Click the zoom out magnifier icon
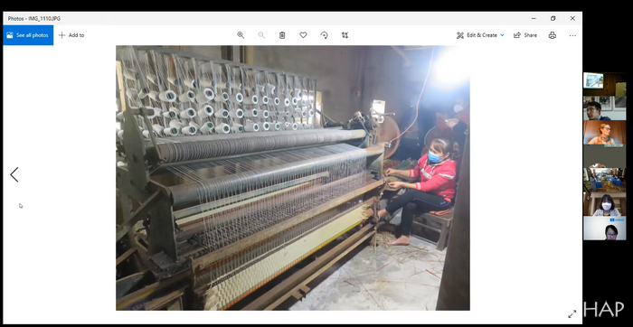This screenshot has width=633, height=327. pyautogui.click(x=261, y=35)
